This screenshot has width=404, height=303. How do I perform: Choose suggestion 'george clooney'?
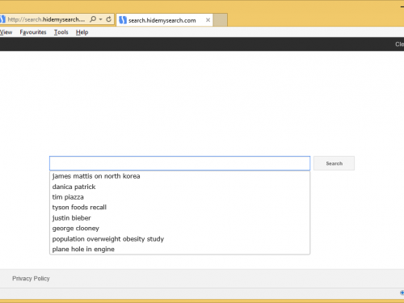[x=179, y=229]
